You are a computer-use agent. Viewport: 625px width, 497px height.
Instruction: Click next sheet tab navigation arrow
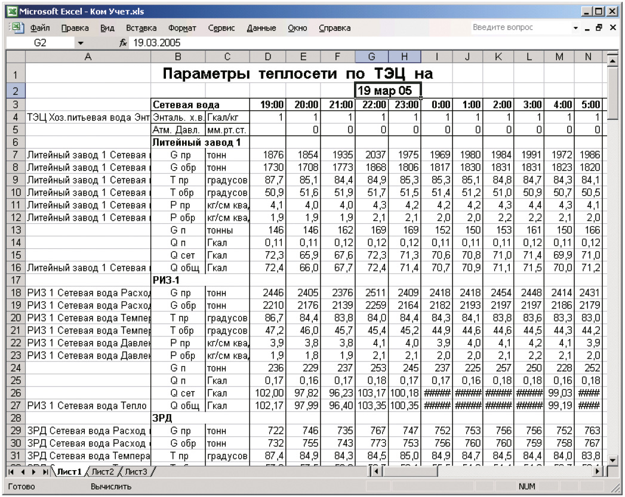pos(34,472)
